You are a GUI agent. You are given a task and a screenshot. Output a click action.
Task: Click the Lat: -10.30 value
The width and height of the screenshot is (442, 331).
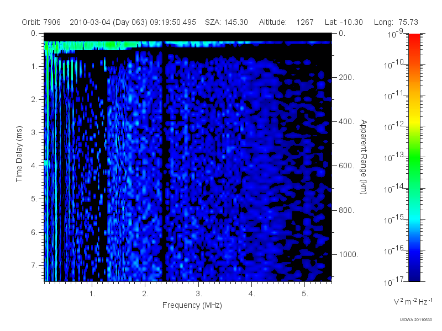[344, 22]
